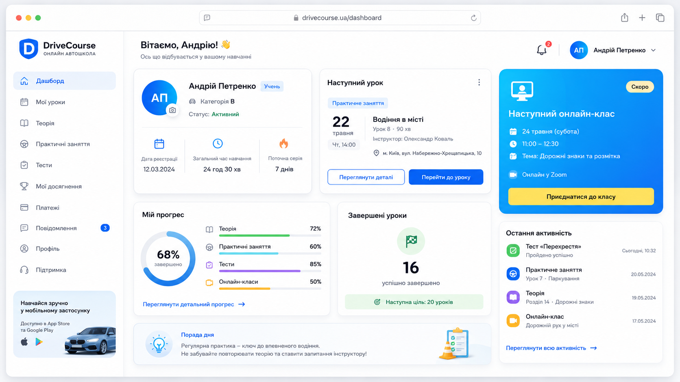Click the clock icon above Загальний час навчання

(x=218, y=143)
